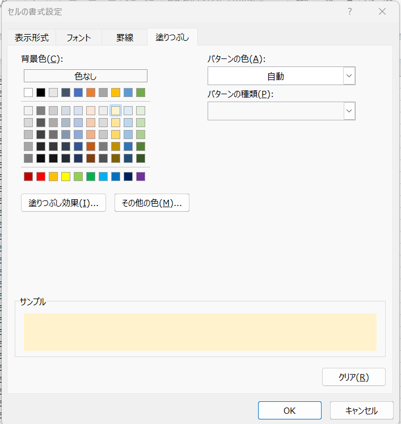Click the 塗りつぶし効果 button
Screen dimensions: 401x424
(64, 203)
